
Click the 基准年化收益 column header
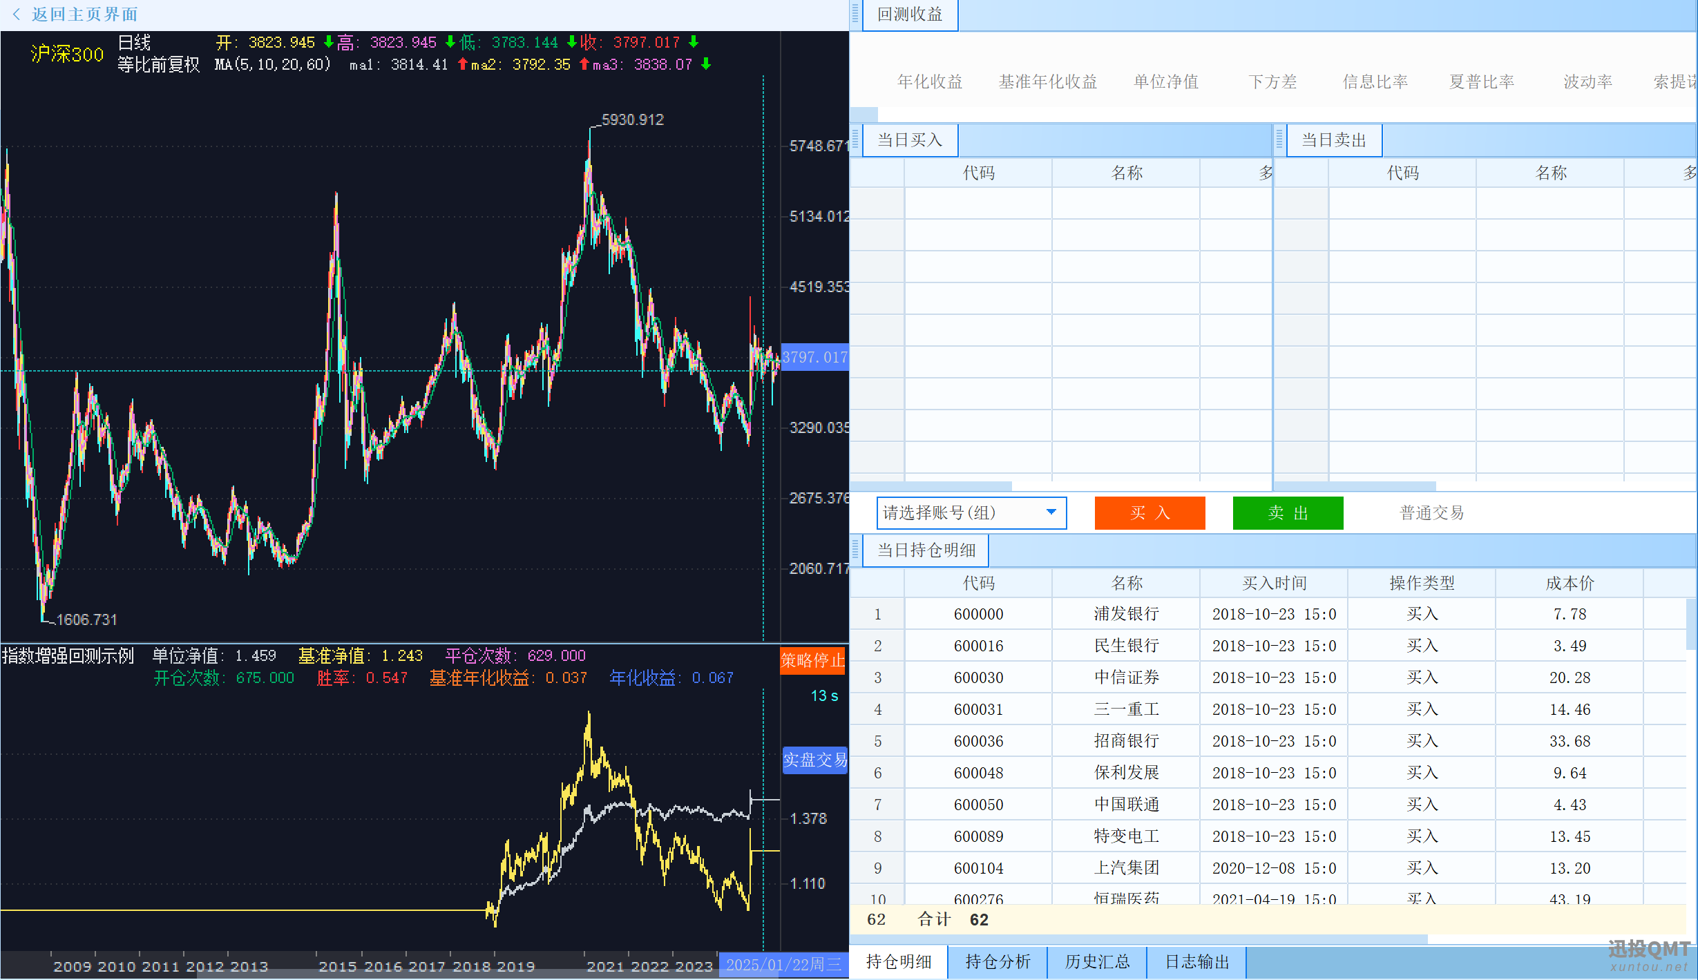(x=1048, y=82)
